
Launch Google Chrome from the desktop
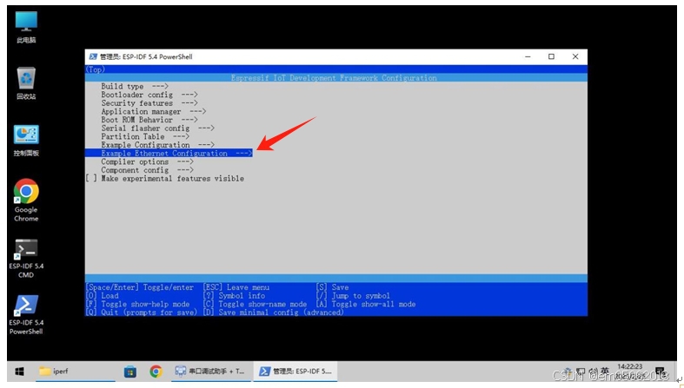(x=26, y=200)
